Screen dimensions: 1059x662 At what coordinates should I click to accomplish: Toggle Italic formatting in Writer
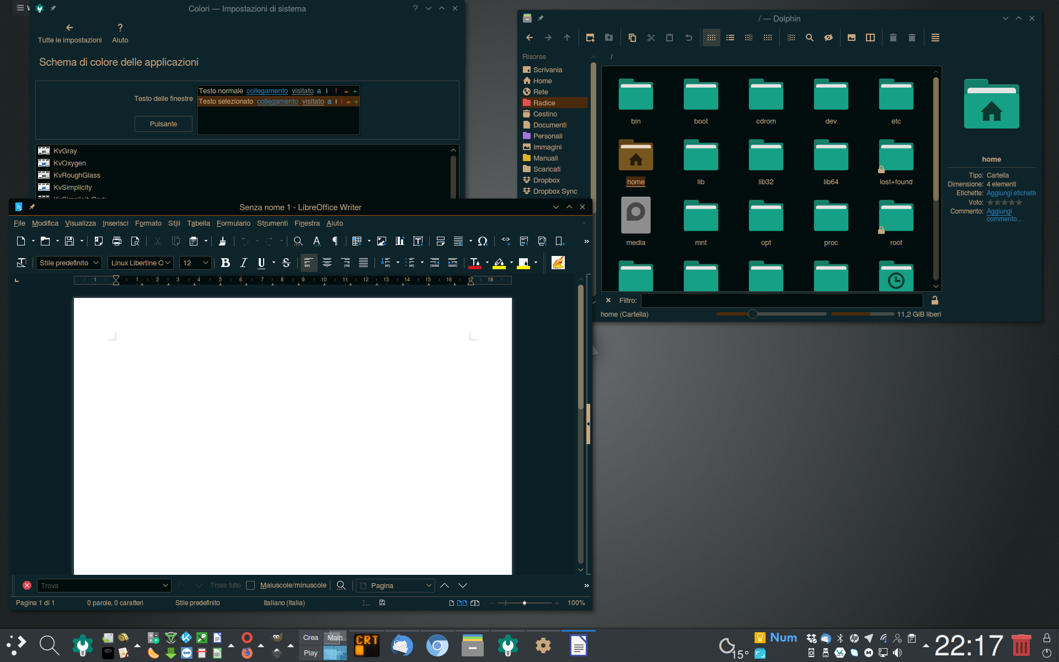coord(243,263)
